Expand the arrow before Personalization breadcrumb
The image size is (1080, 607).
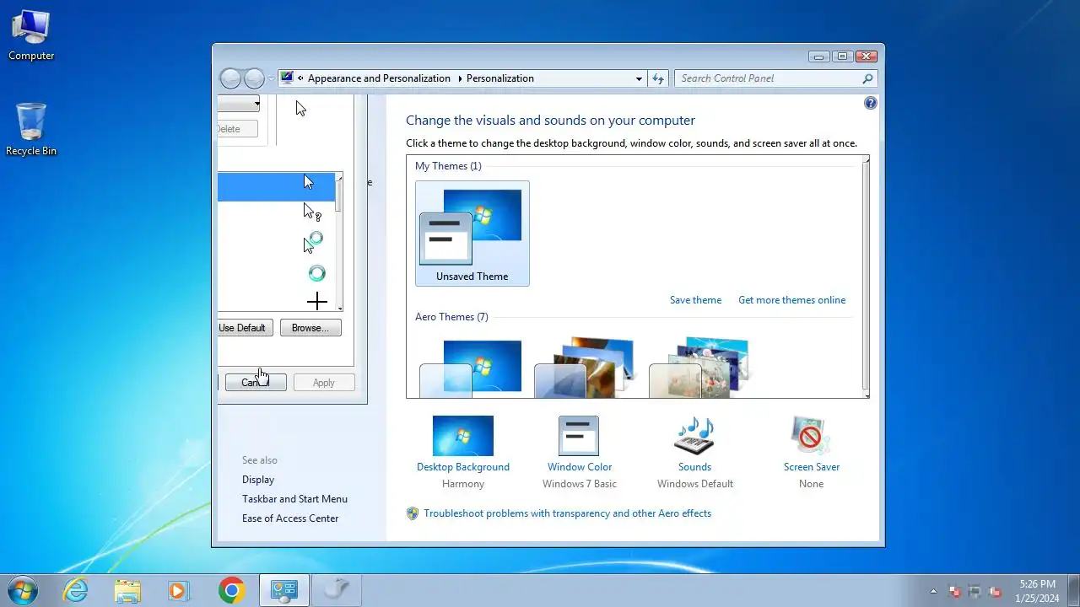(460, 78)
